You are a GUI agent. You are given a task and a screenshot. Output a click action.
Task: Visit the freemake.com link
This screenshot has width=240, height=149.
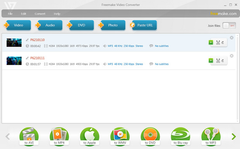(223, 14)
